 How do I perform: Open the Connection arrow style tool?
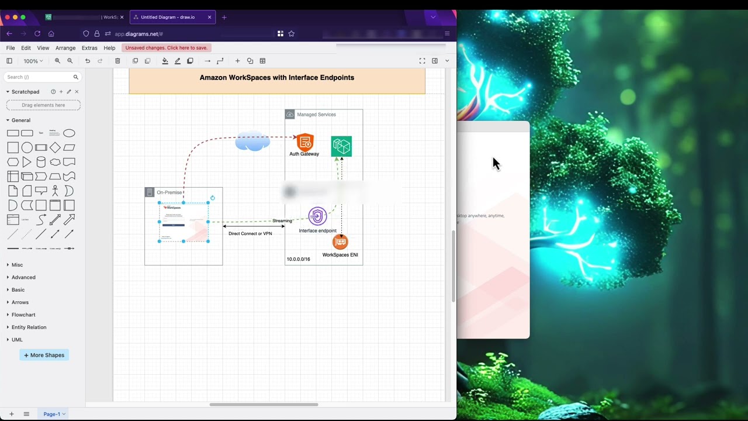pyautogui.click(x=207, y=61)
